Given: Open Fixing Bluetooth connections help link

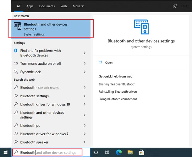Looking at the screenshot, I should 118,99.
